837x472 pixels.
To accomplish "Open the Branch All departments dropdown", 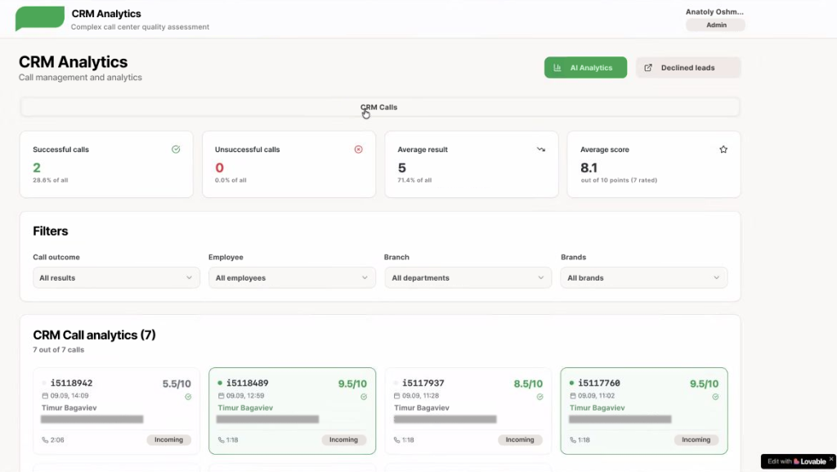I will (x=468, y=277).
